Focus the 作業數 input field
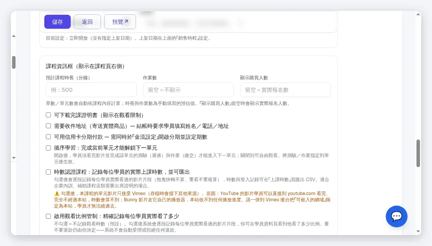The width and height of the screenshot is (432, 246). 188,90
